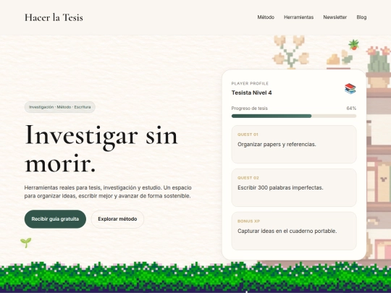Select the Quest 02 escribir 300 palabras card
This screenshot has height=293, width=391.
pos(294,187)
